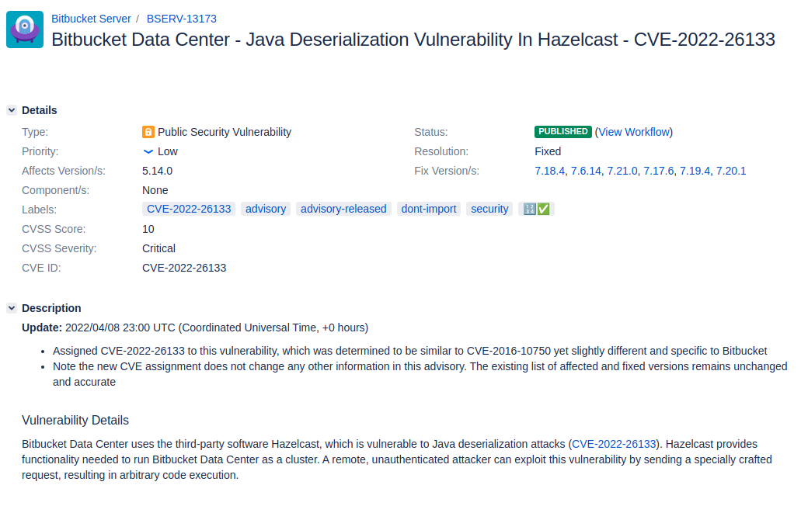
Task: Collapse the Description section
Action: click(11, 308)
